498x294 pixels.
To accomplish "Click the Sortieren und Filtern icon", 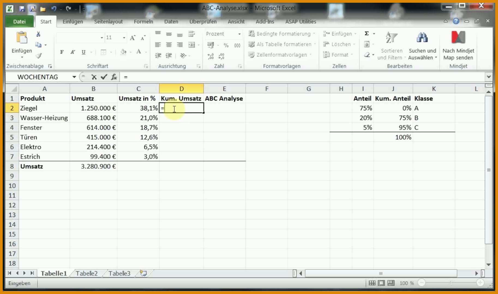I will point(391,38).
